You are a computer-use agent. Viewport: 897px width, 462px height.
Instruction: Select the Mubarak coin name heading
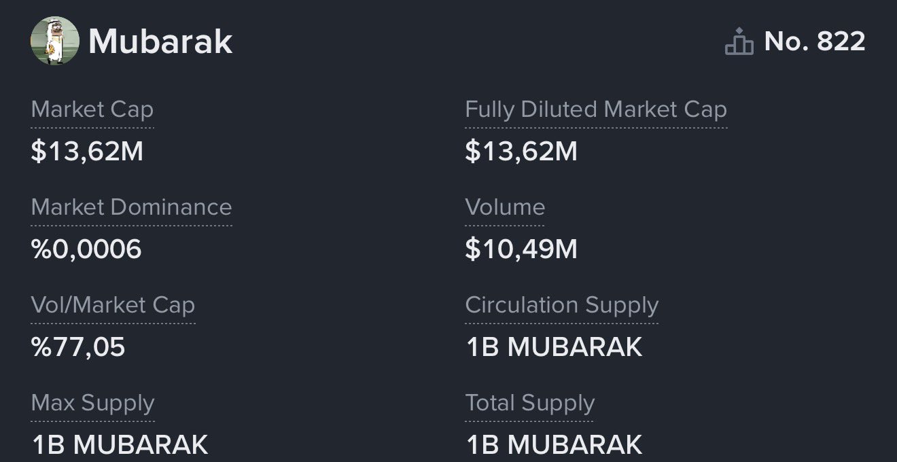160,41
